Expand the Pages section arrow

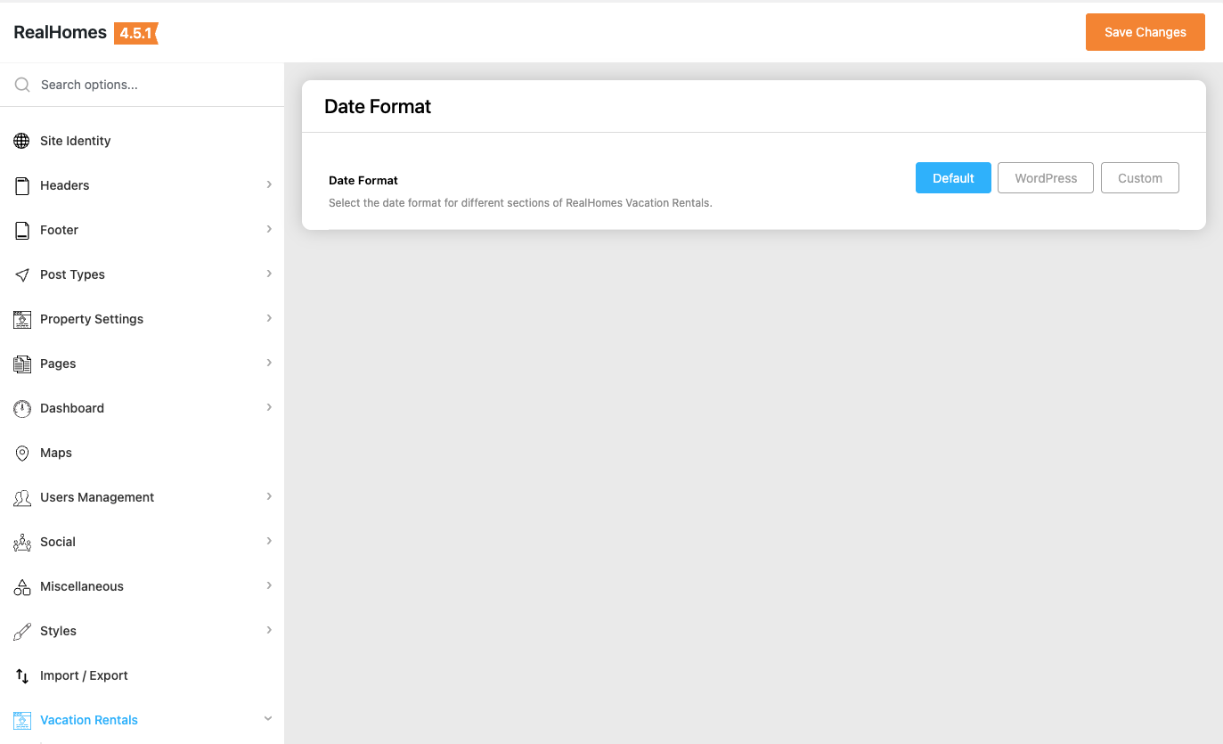coord(269,363)
